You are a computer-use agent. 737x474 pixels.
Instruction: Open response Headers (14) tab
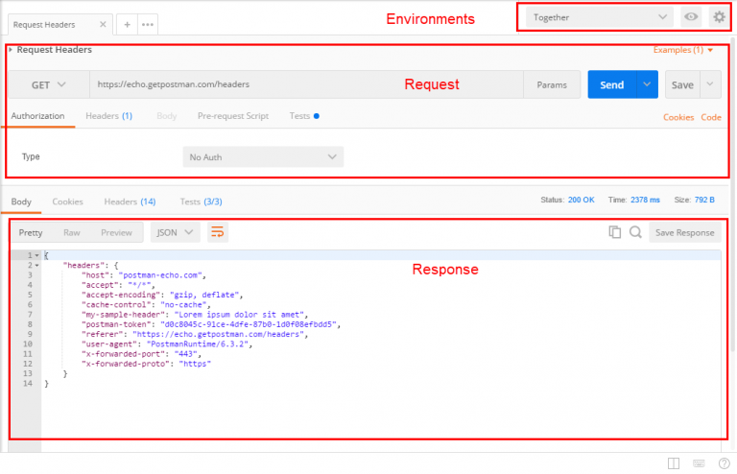point(130,201)
